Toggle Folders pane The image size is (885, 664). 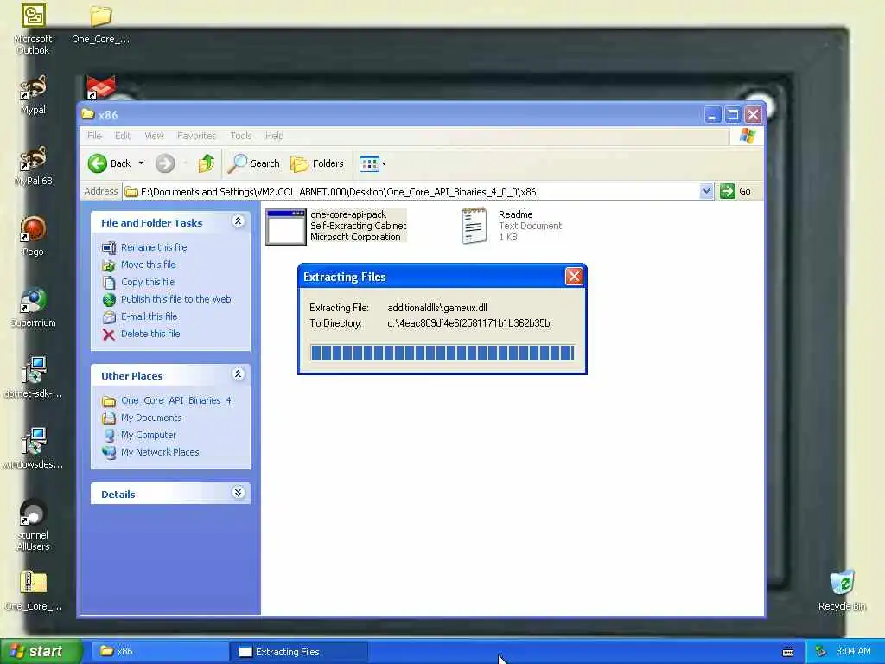point(316,163)
